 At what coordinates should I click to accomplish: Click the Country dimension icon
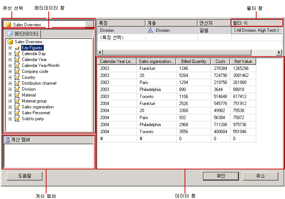[x=17, y=77]
